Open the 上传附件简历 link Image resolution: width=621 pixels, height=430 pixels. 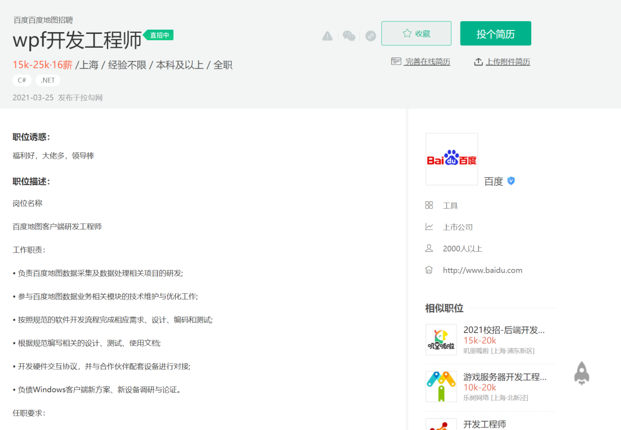[x=508, y=62]
